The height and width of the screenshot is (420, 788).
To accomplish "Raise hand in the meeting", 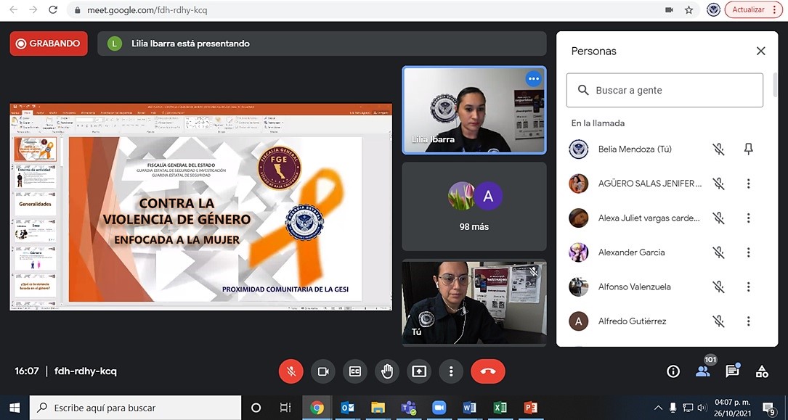I will pyautogui.click(x=387, y=371).
